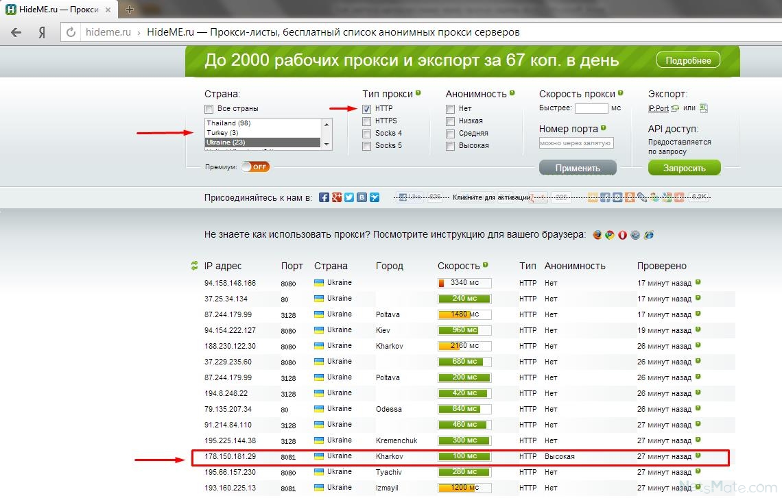
Task: Reload the page with the refresh icon
Action: pyautogui.click(x=71, y=32)
